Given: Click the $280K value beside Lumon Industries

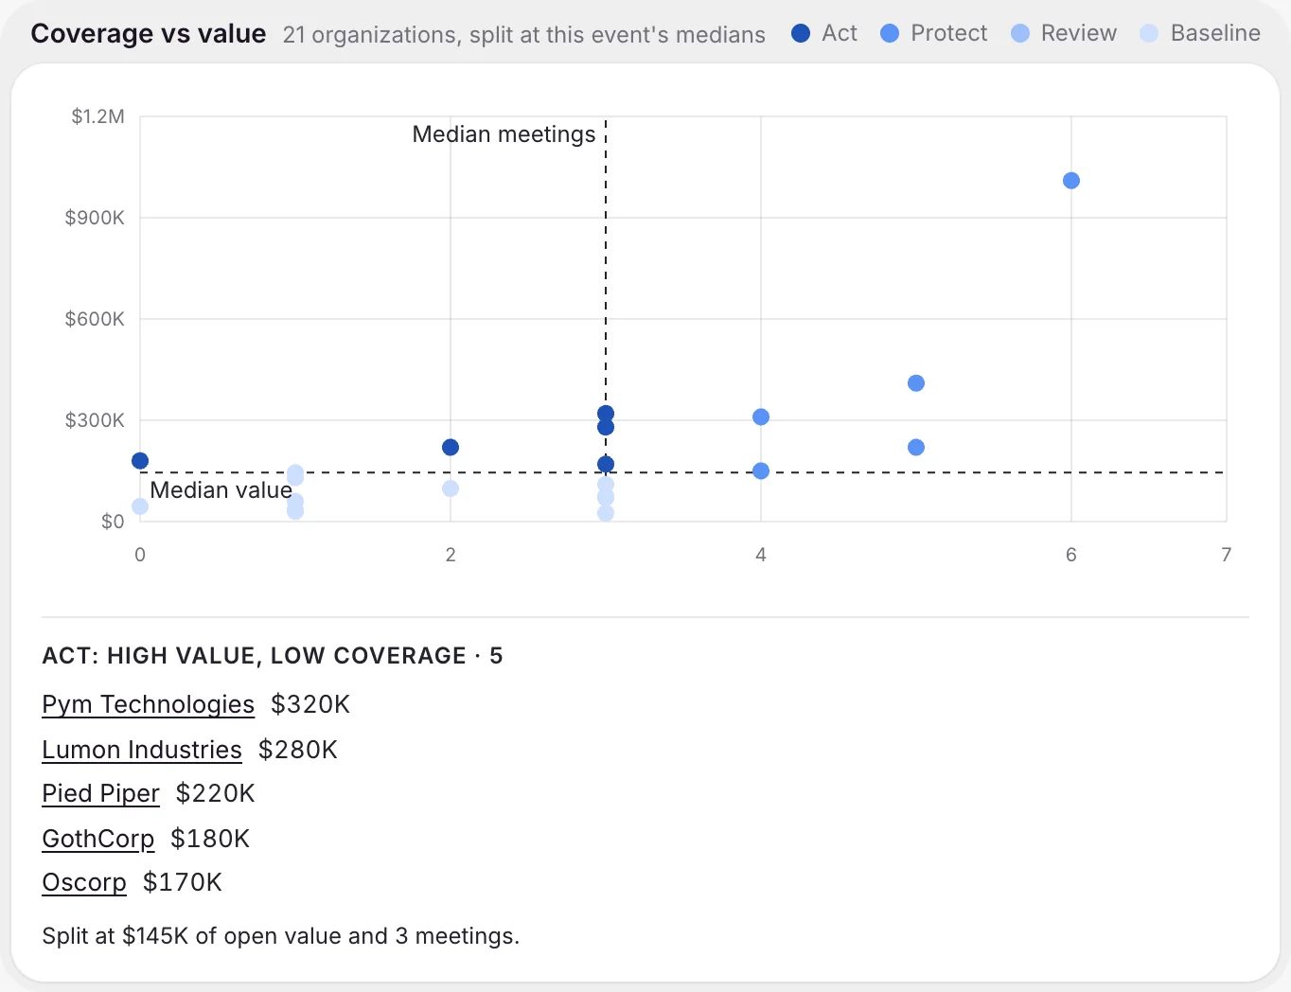Looking at the screenshot, I should [x=298, y=750].
